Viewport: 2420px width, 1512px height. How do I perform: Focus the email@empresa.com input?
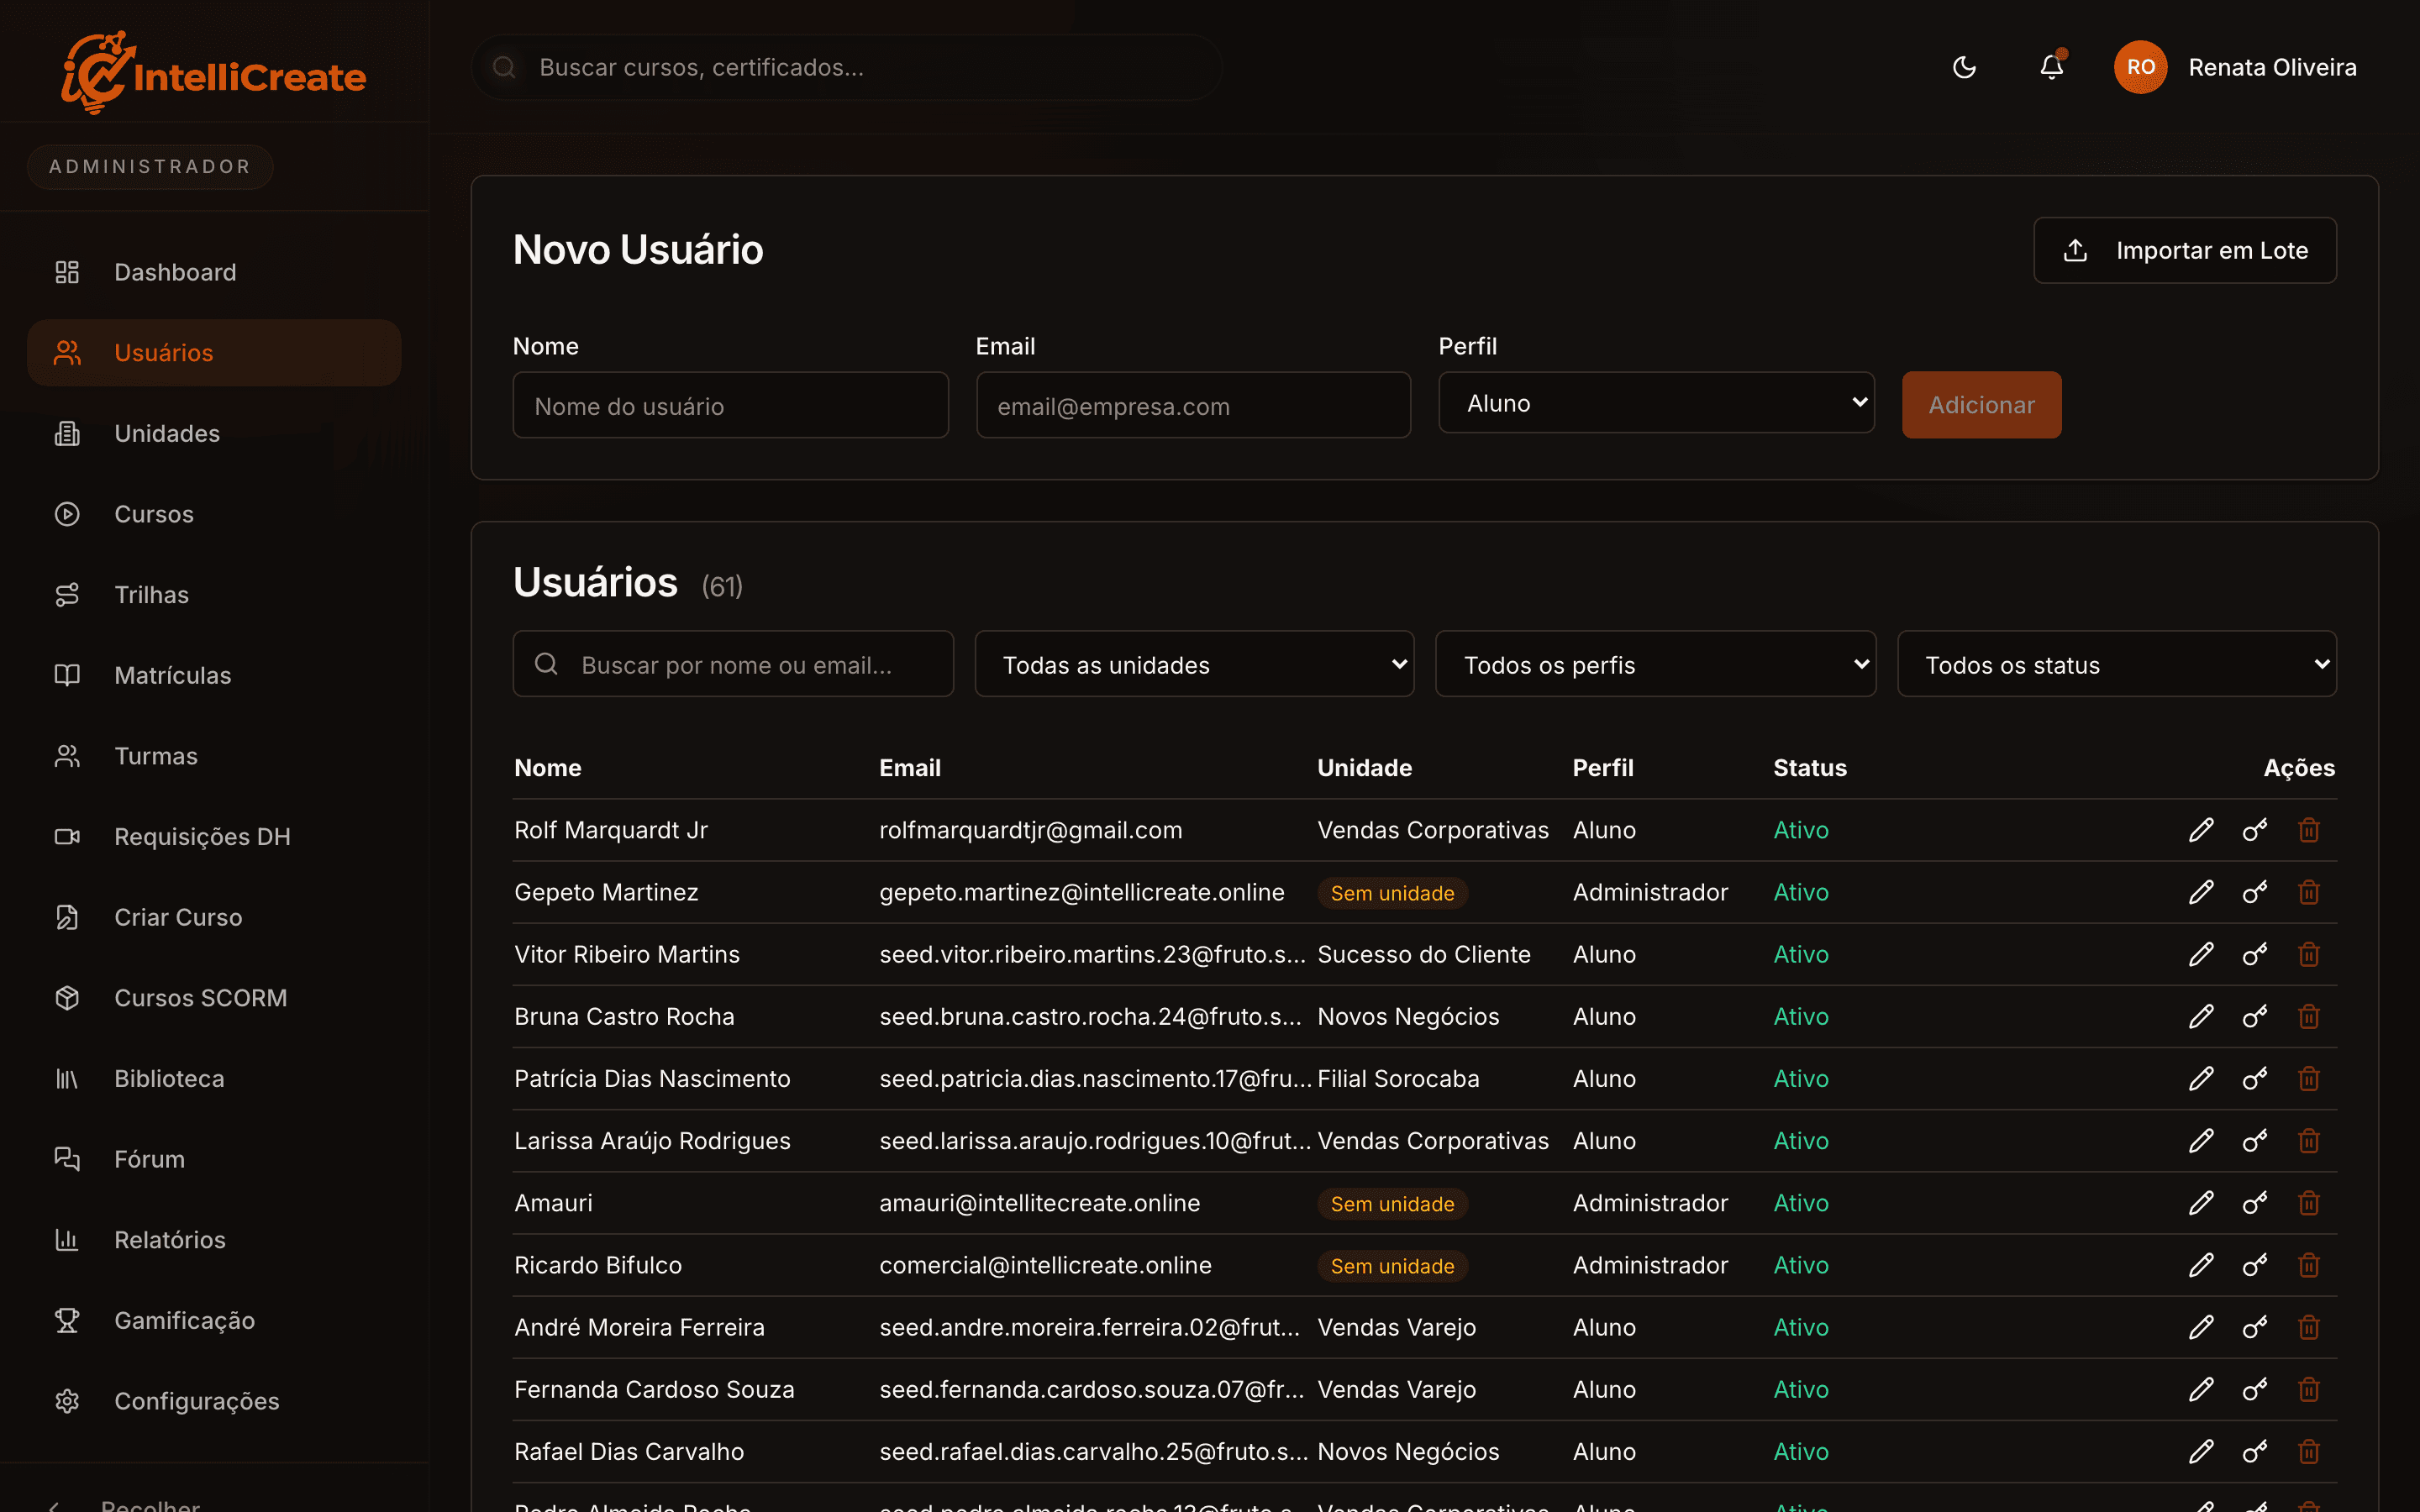click(x=1193, y=405)
